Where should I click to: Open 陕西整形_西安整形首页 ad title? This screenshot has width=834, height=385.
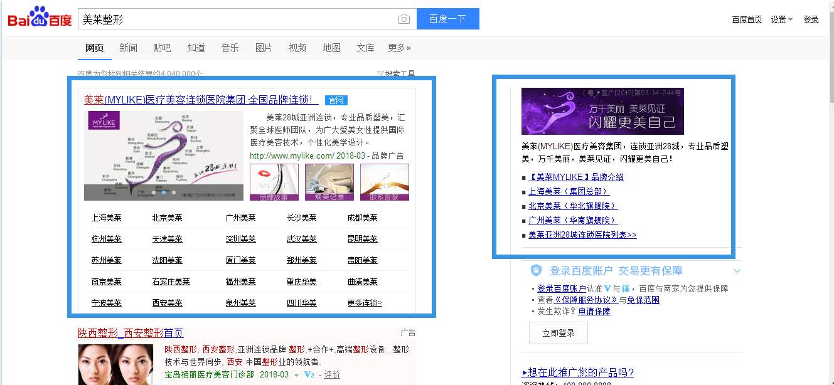[131, 333]
